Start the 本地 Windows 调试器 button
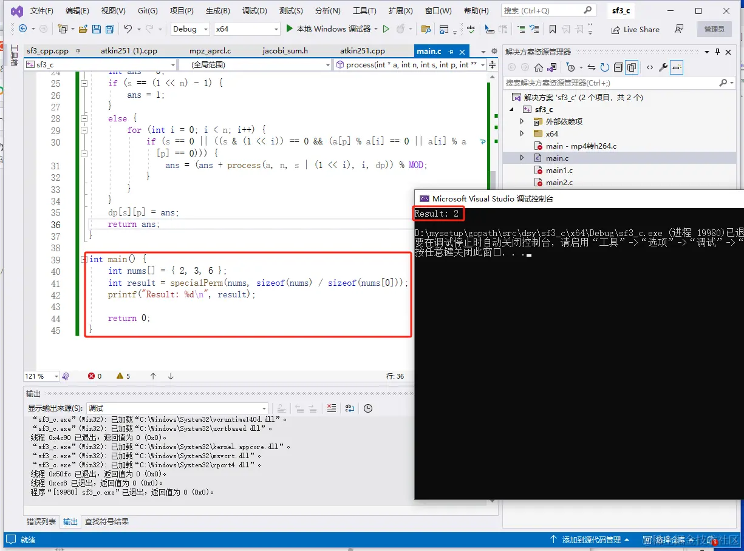The height and width of the screenshot is (551, 744). pos(328,29)
